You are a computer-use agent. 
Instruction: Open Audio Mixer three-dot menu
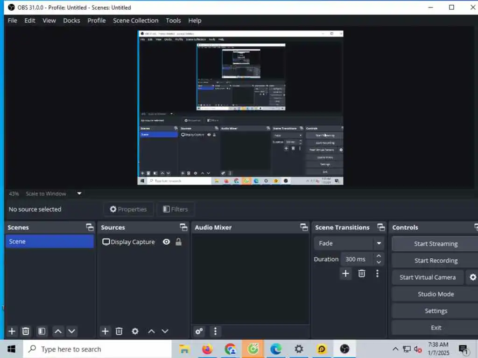coord(216,331)
